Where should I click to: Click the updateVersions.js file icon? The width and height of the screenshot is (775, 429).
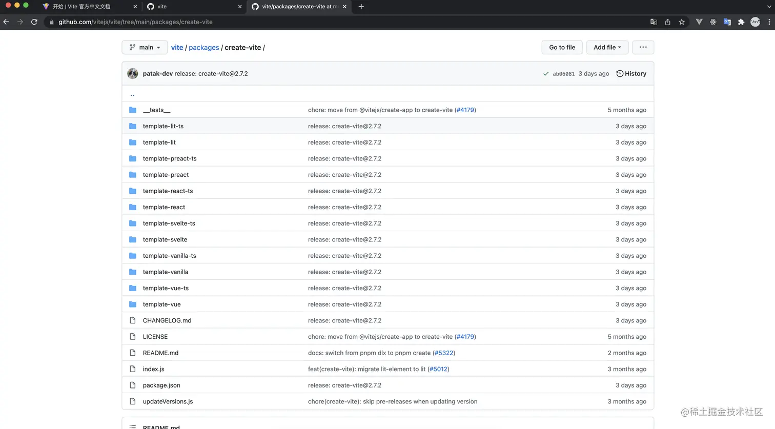click(x=133, y=401)
